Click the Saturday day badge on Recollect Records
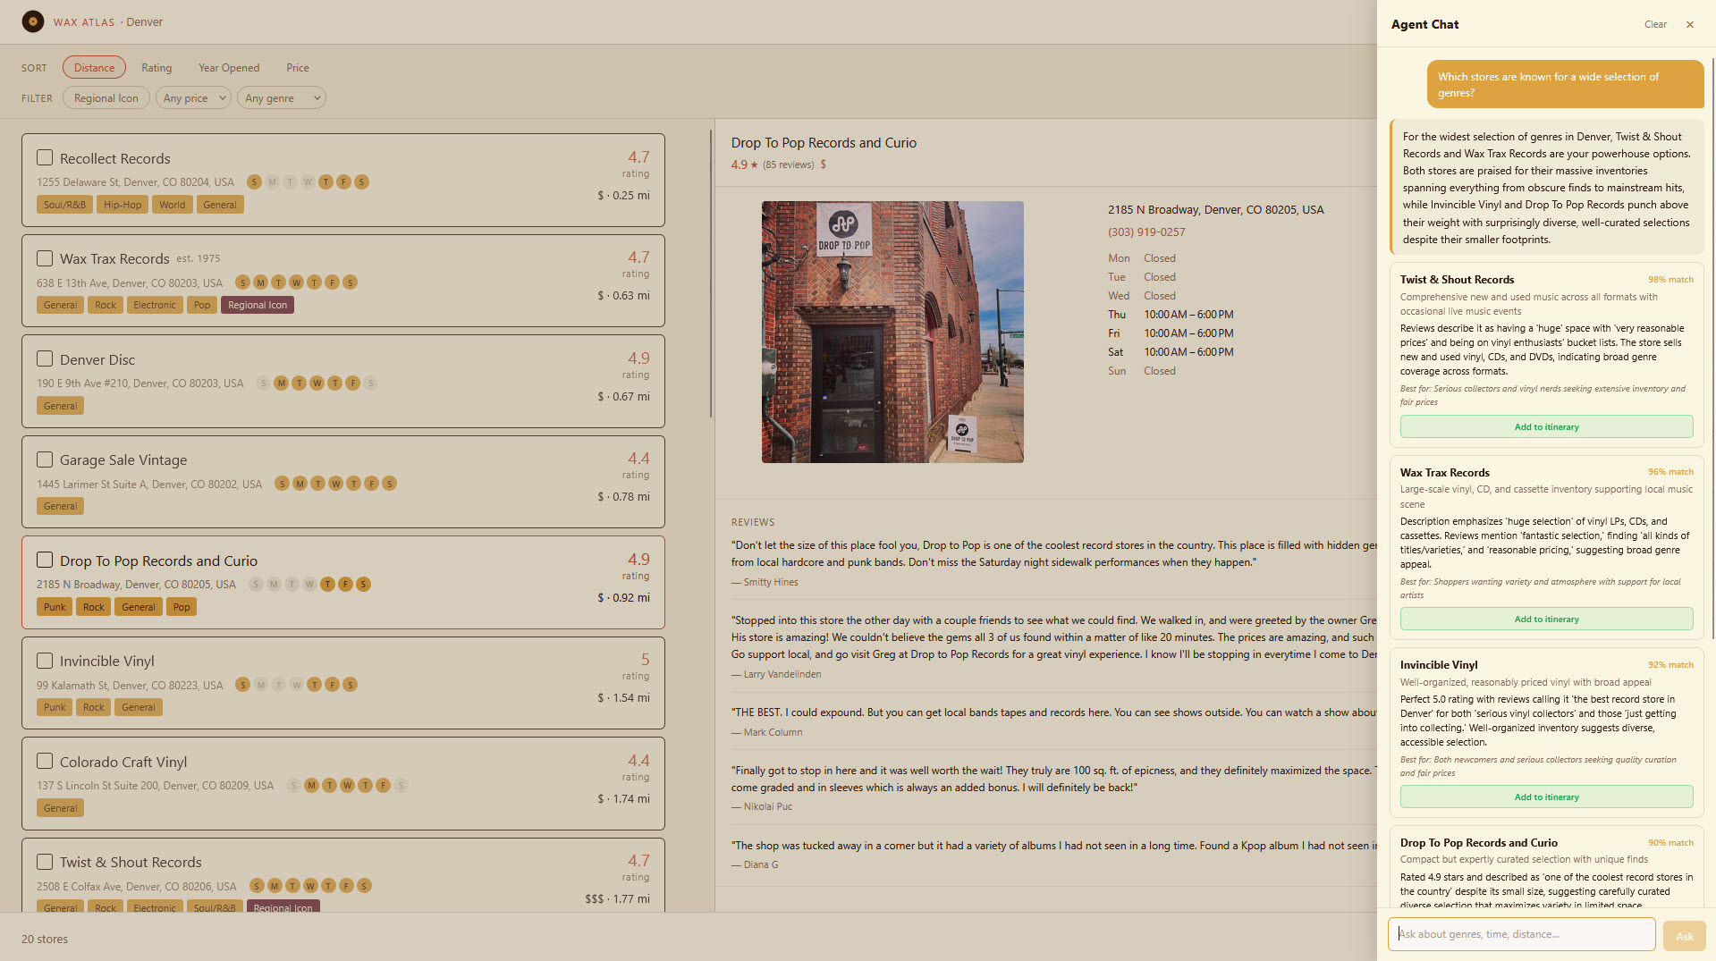The width and height of the screenshot is (1716, 961). 361,182
